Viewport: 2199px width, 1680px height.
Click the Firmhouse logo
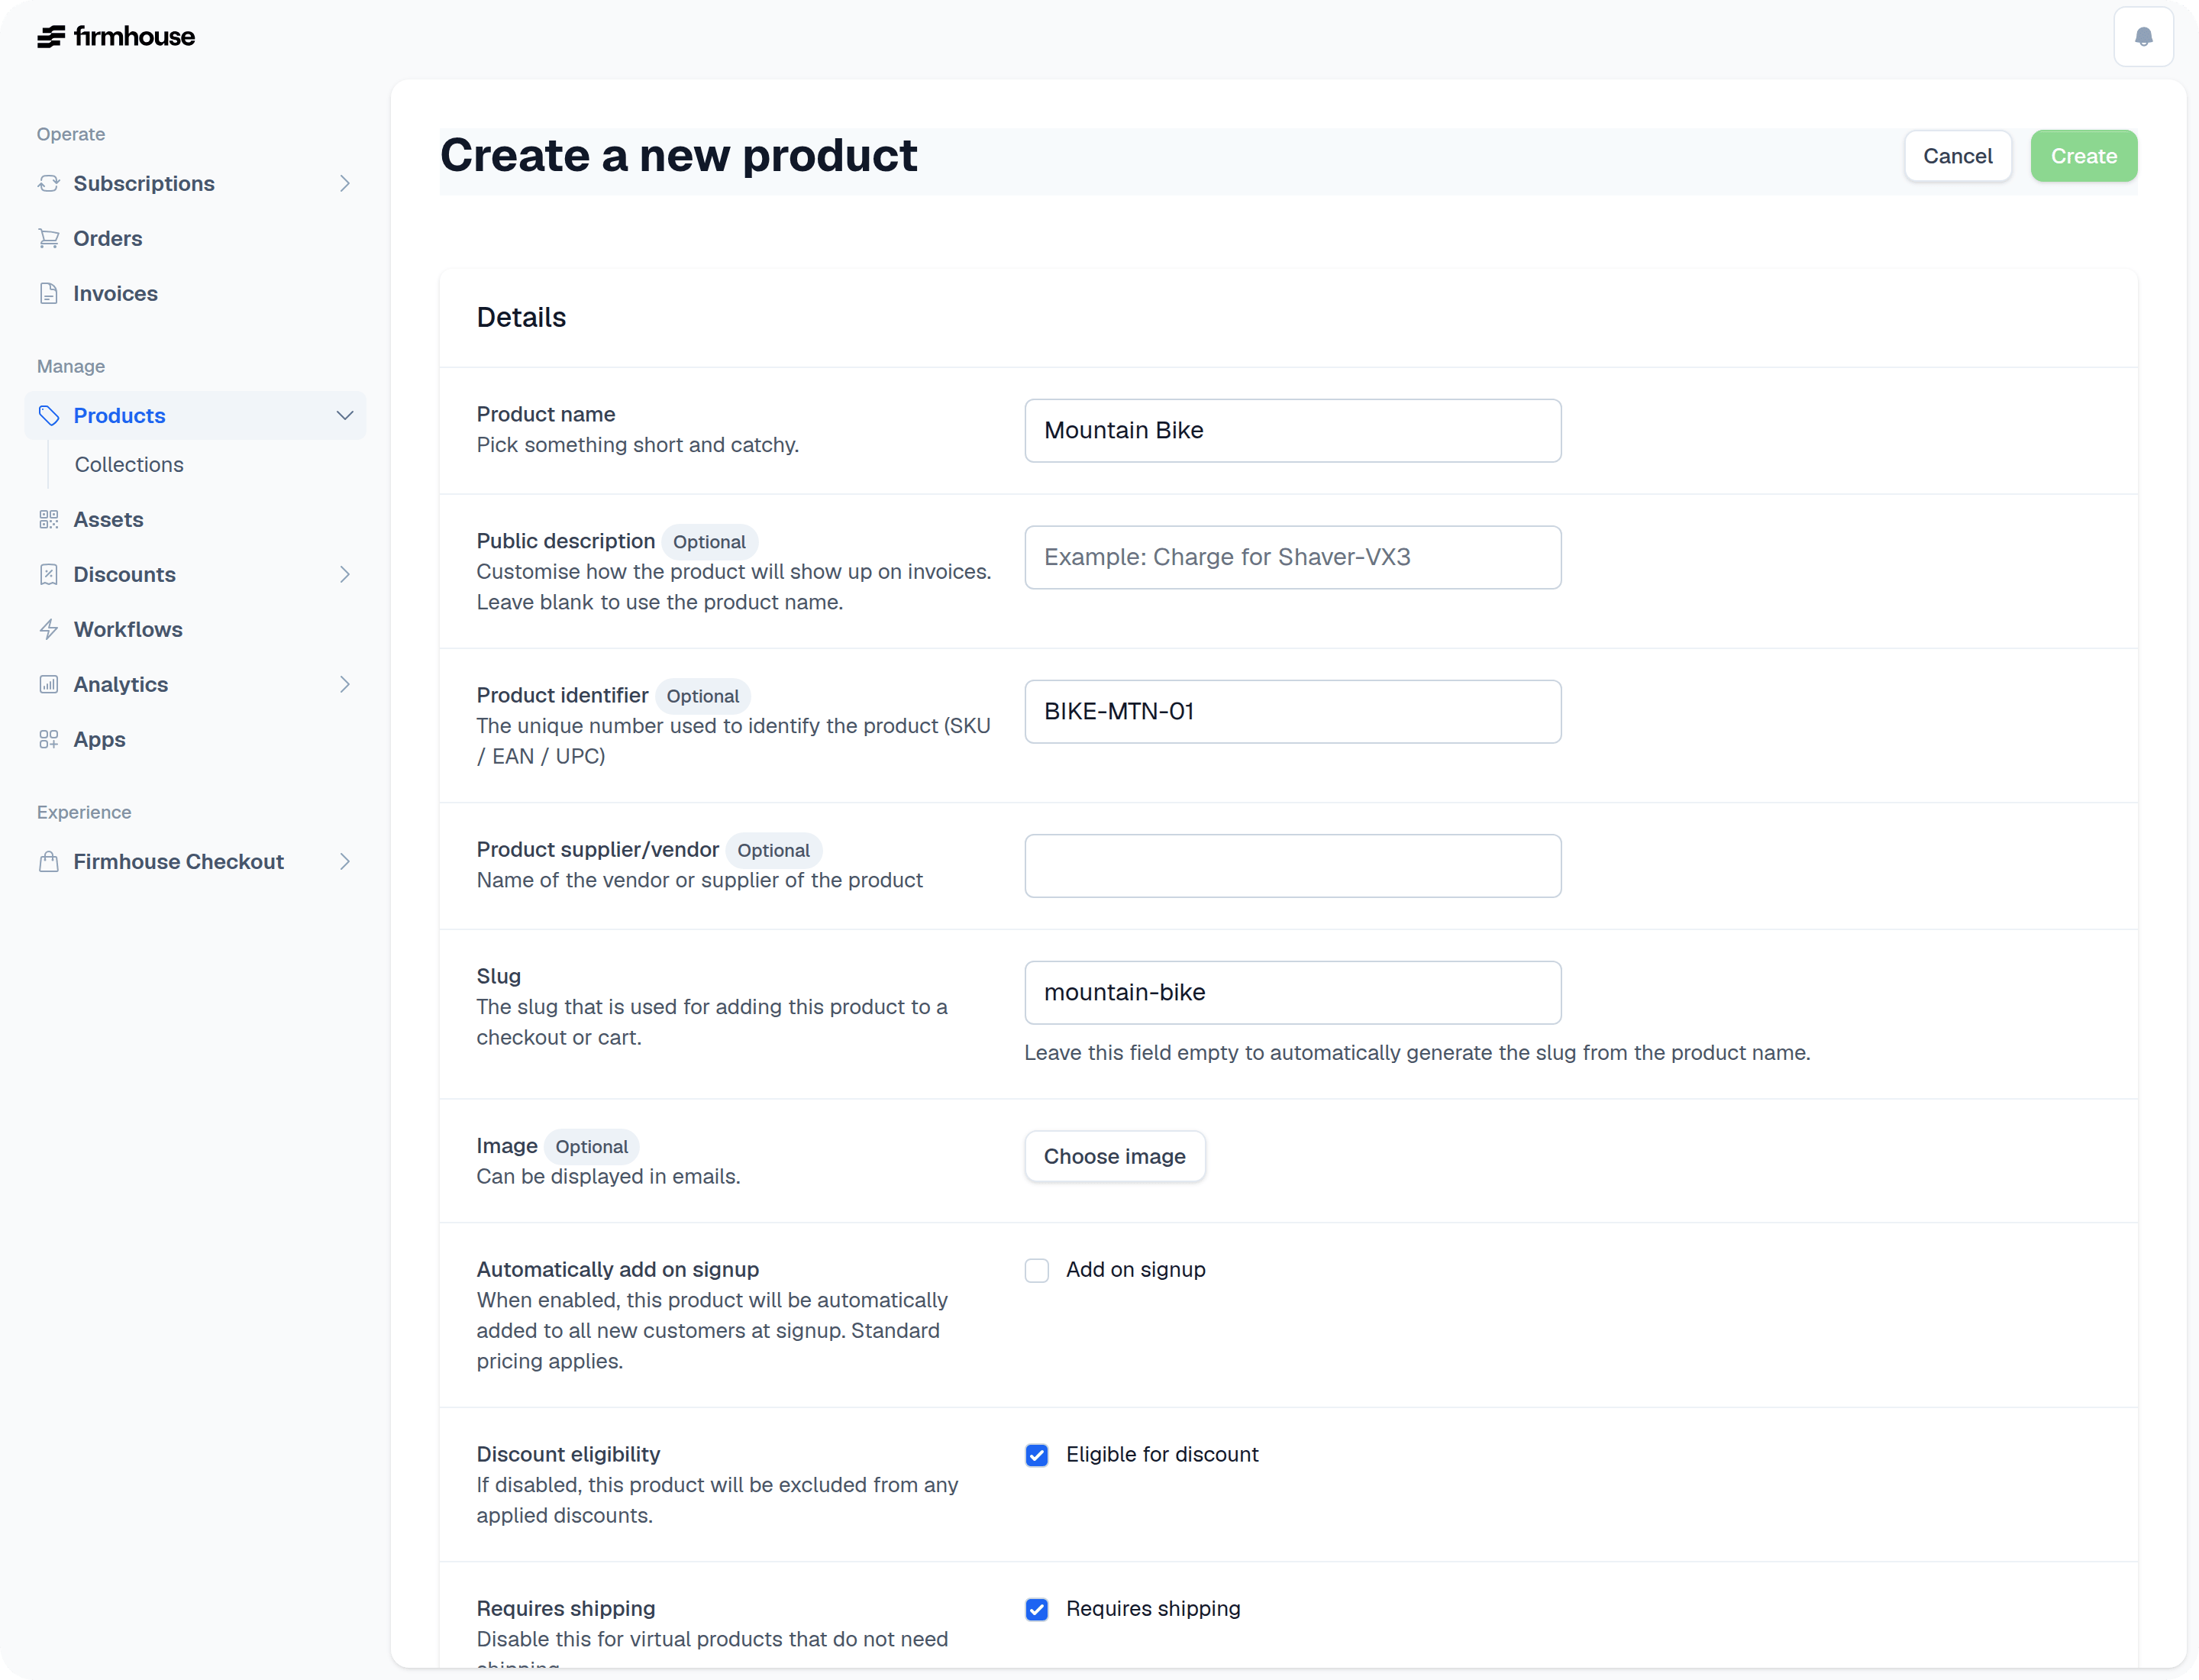[x=116, y=37]
